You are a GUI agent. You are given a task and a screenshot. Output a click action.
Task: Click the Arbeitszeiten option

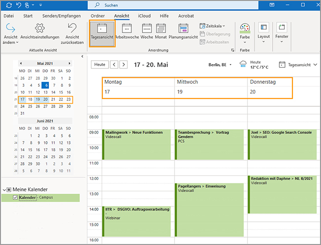coord(214,42)
